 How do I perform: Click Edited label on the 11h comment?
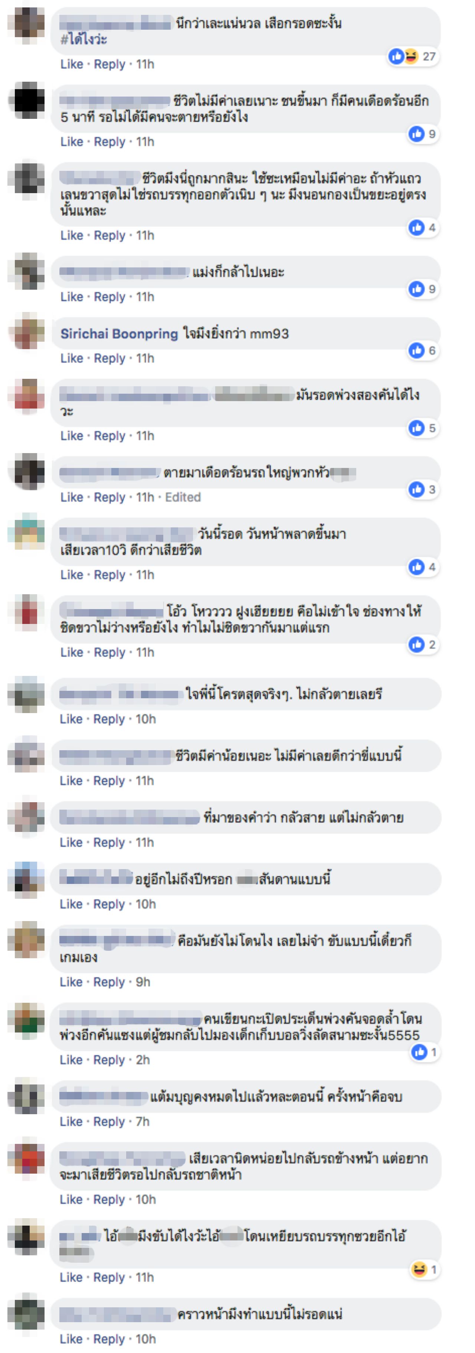(x=183, y=497)
